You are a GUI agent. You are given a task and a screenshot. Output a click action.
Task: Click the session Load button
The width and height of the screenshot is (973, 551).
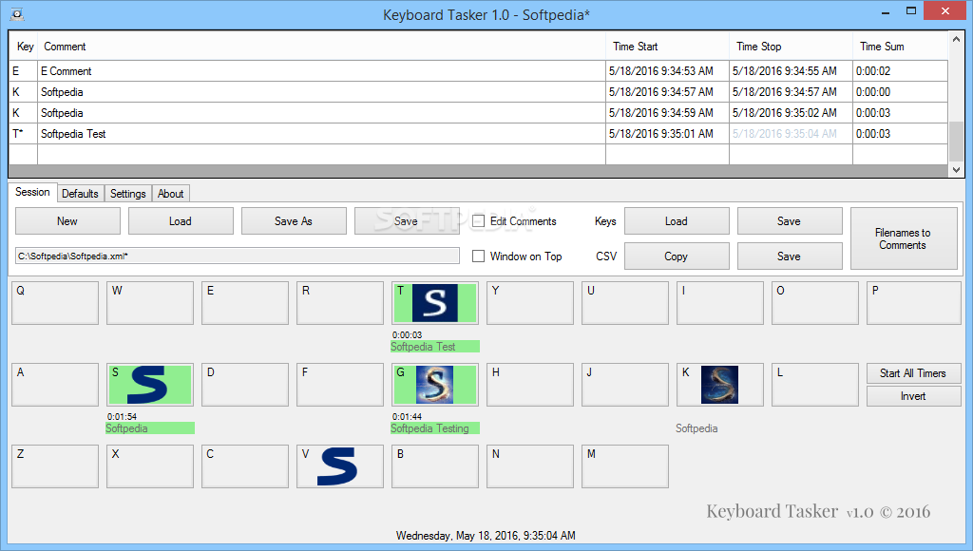pos(181,221)
